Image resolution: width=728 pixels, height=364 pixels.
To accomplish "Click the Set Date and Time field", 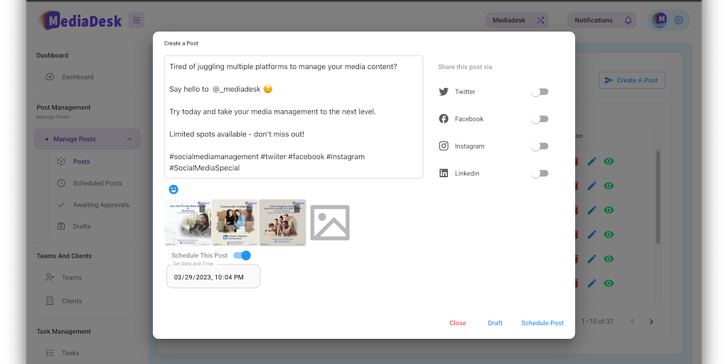I will click(213, 277).
